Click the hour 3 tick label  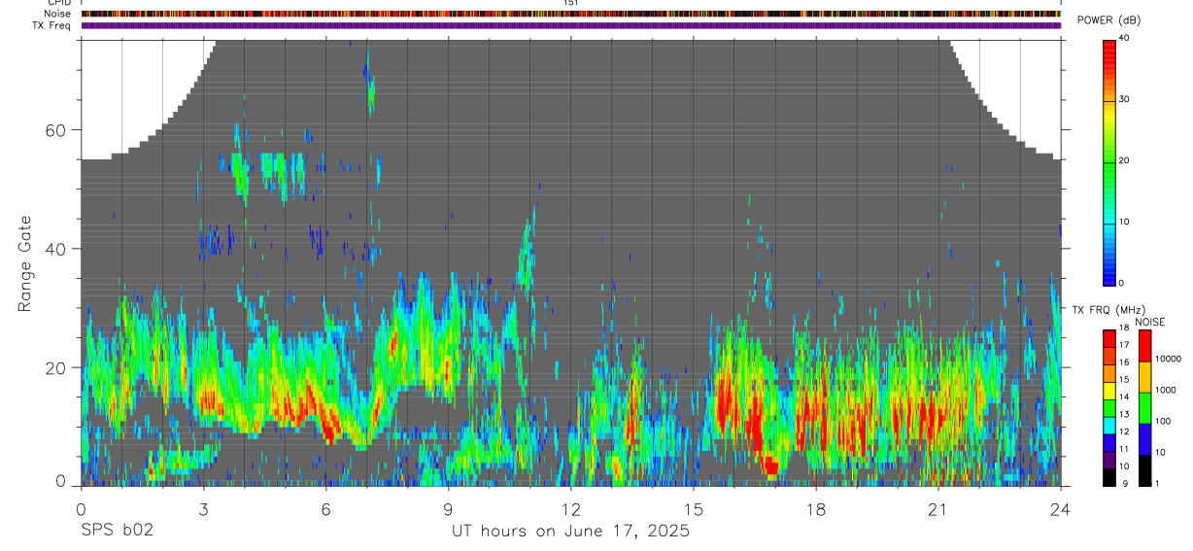click(203, 509)
